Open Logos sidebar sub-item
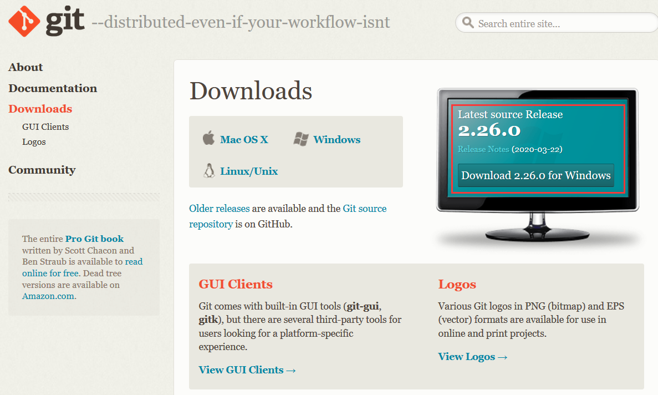This screenshot has width=658, height=395. (x=34, y=142)
